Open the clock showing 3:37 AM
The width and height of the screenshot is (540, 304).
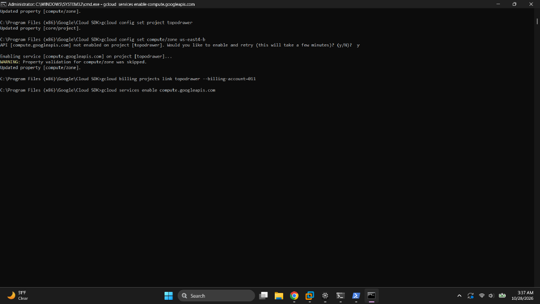click(x=523, y=296)
